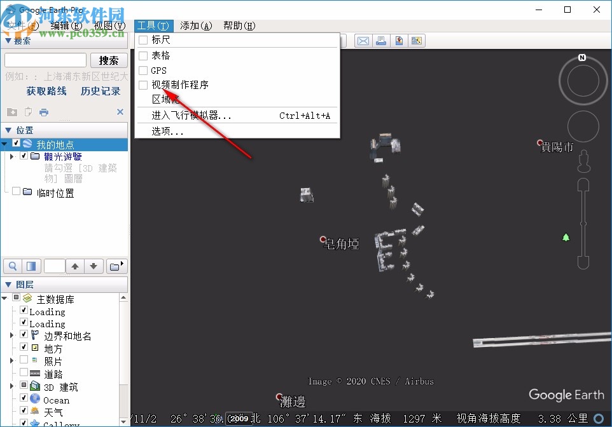Image resolution: width=612 pixels, height=427 pixels.
Task: Click the 灘邊 placemark on the map
Action: click(279, 396)
